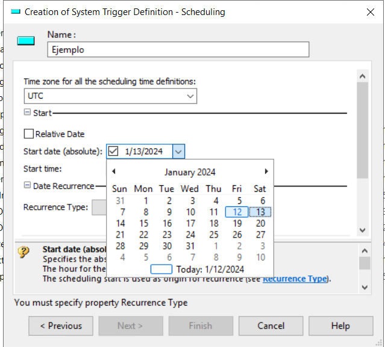This screenshot has height=347, width=385.
Task: Click the cyan trigger icon beside Name
Action: [x=26, y=41]
